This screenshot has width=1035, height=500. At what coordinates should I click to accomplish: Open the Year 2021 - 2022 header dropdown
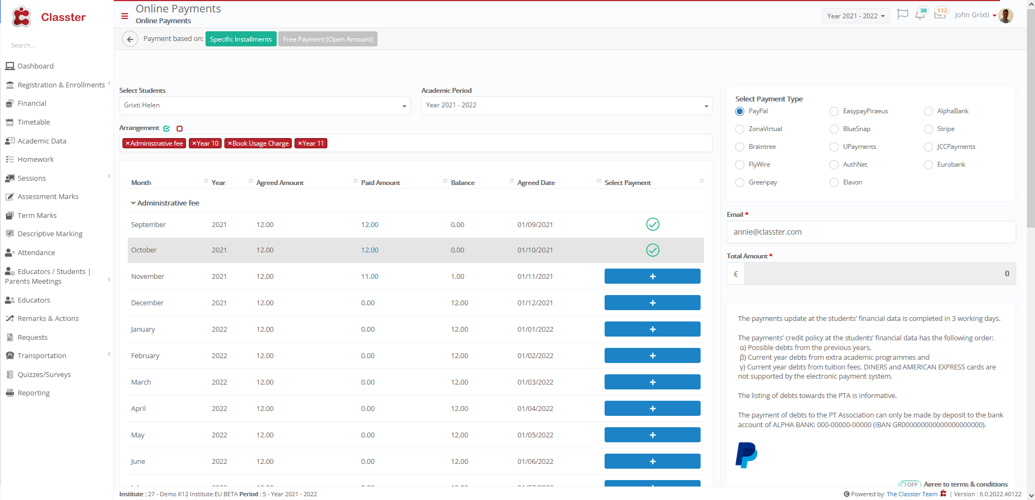pos(856,16)
